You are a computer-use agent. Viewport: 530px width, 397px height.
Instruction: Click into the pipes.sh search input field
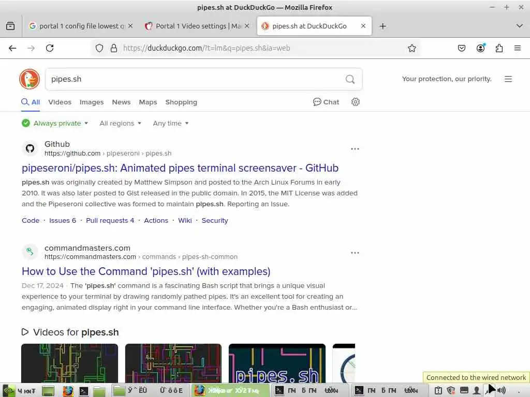195,79
